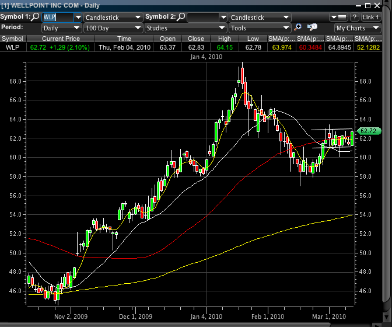Open the Tools menu
Viewport: 392px width, 327px height.
259,27
